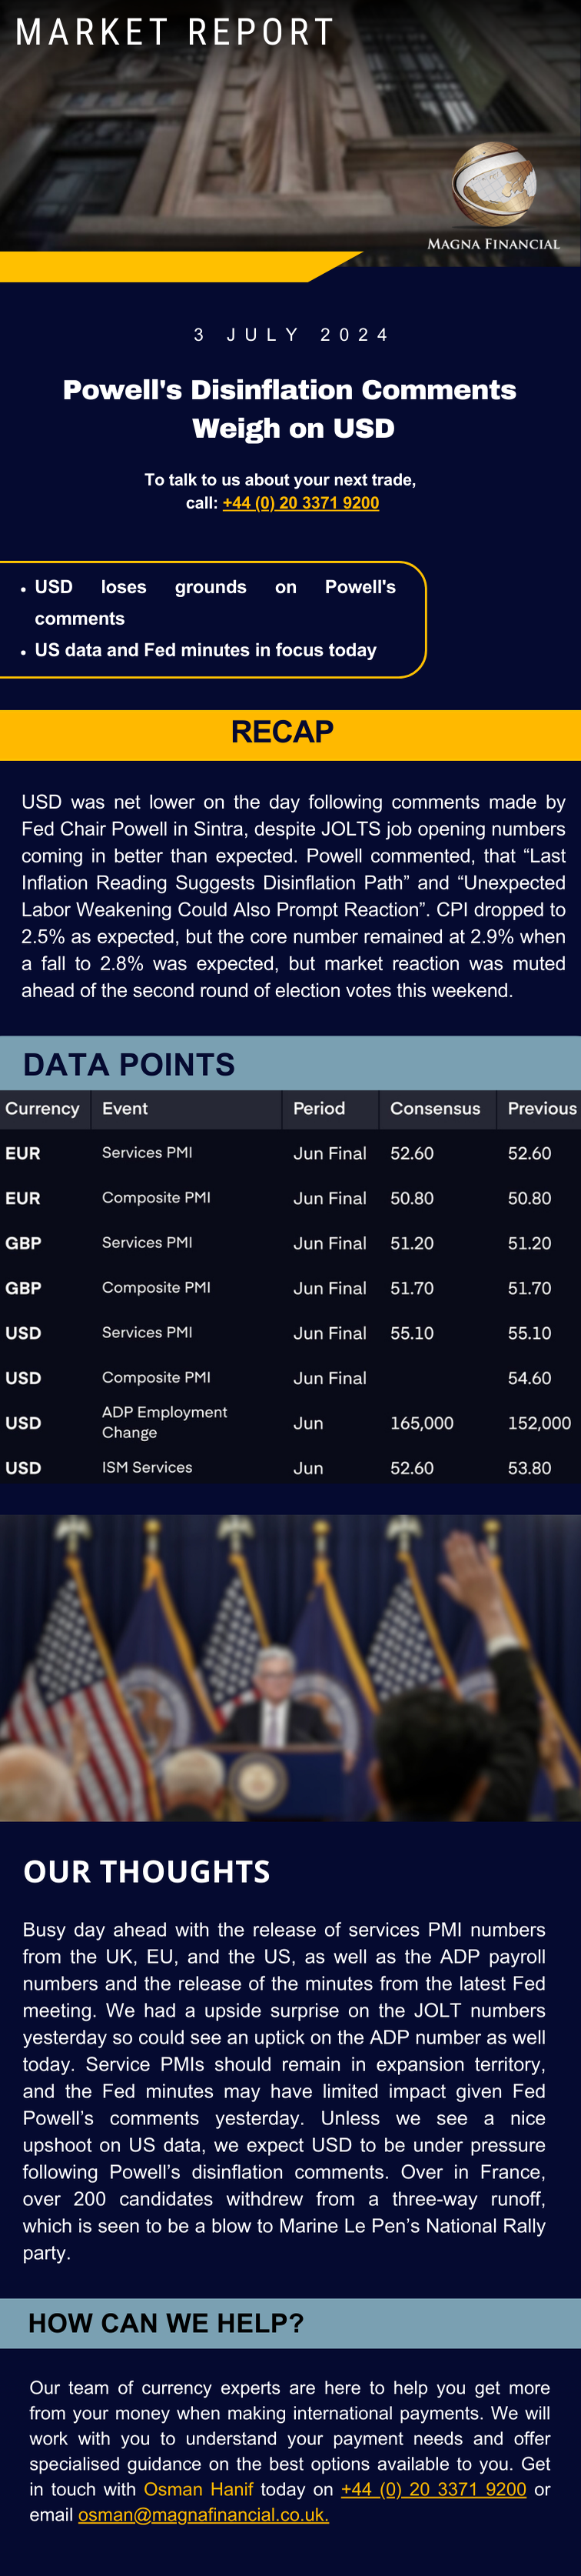The image size is (581, 2576).
Task: Click the Magna Financial globe logo
Action: [x=494, y=184]
